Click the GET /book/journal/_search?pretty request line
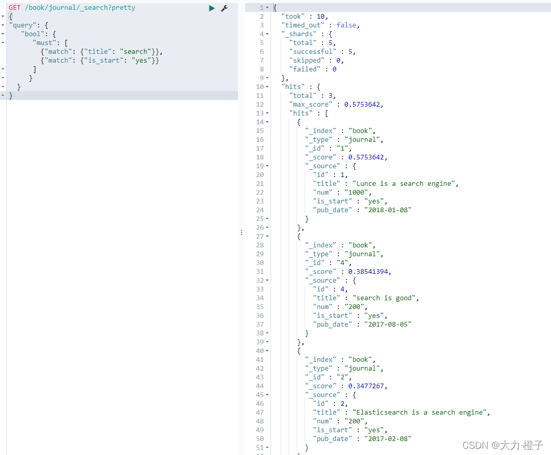The width and height of the screenshot is (551, 455). 72,8
